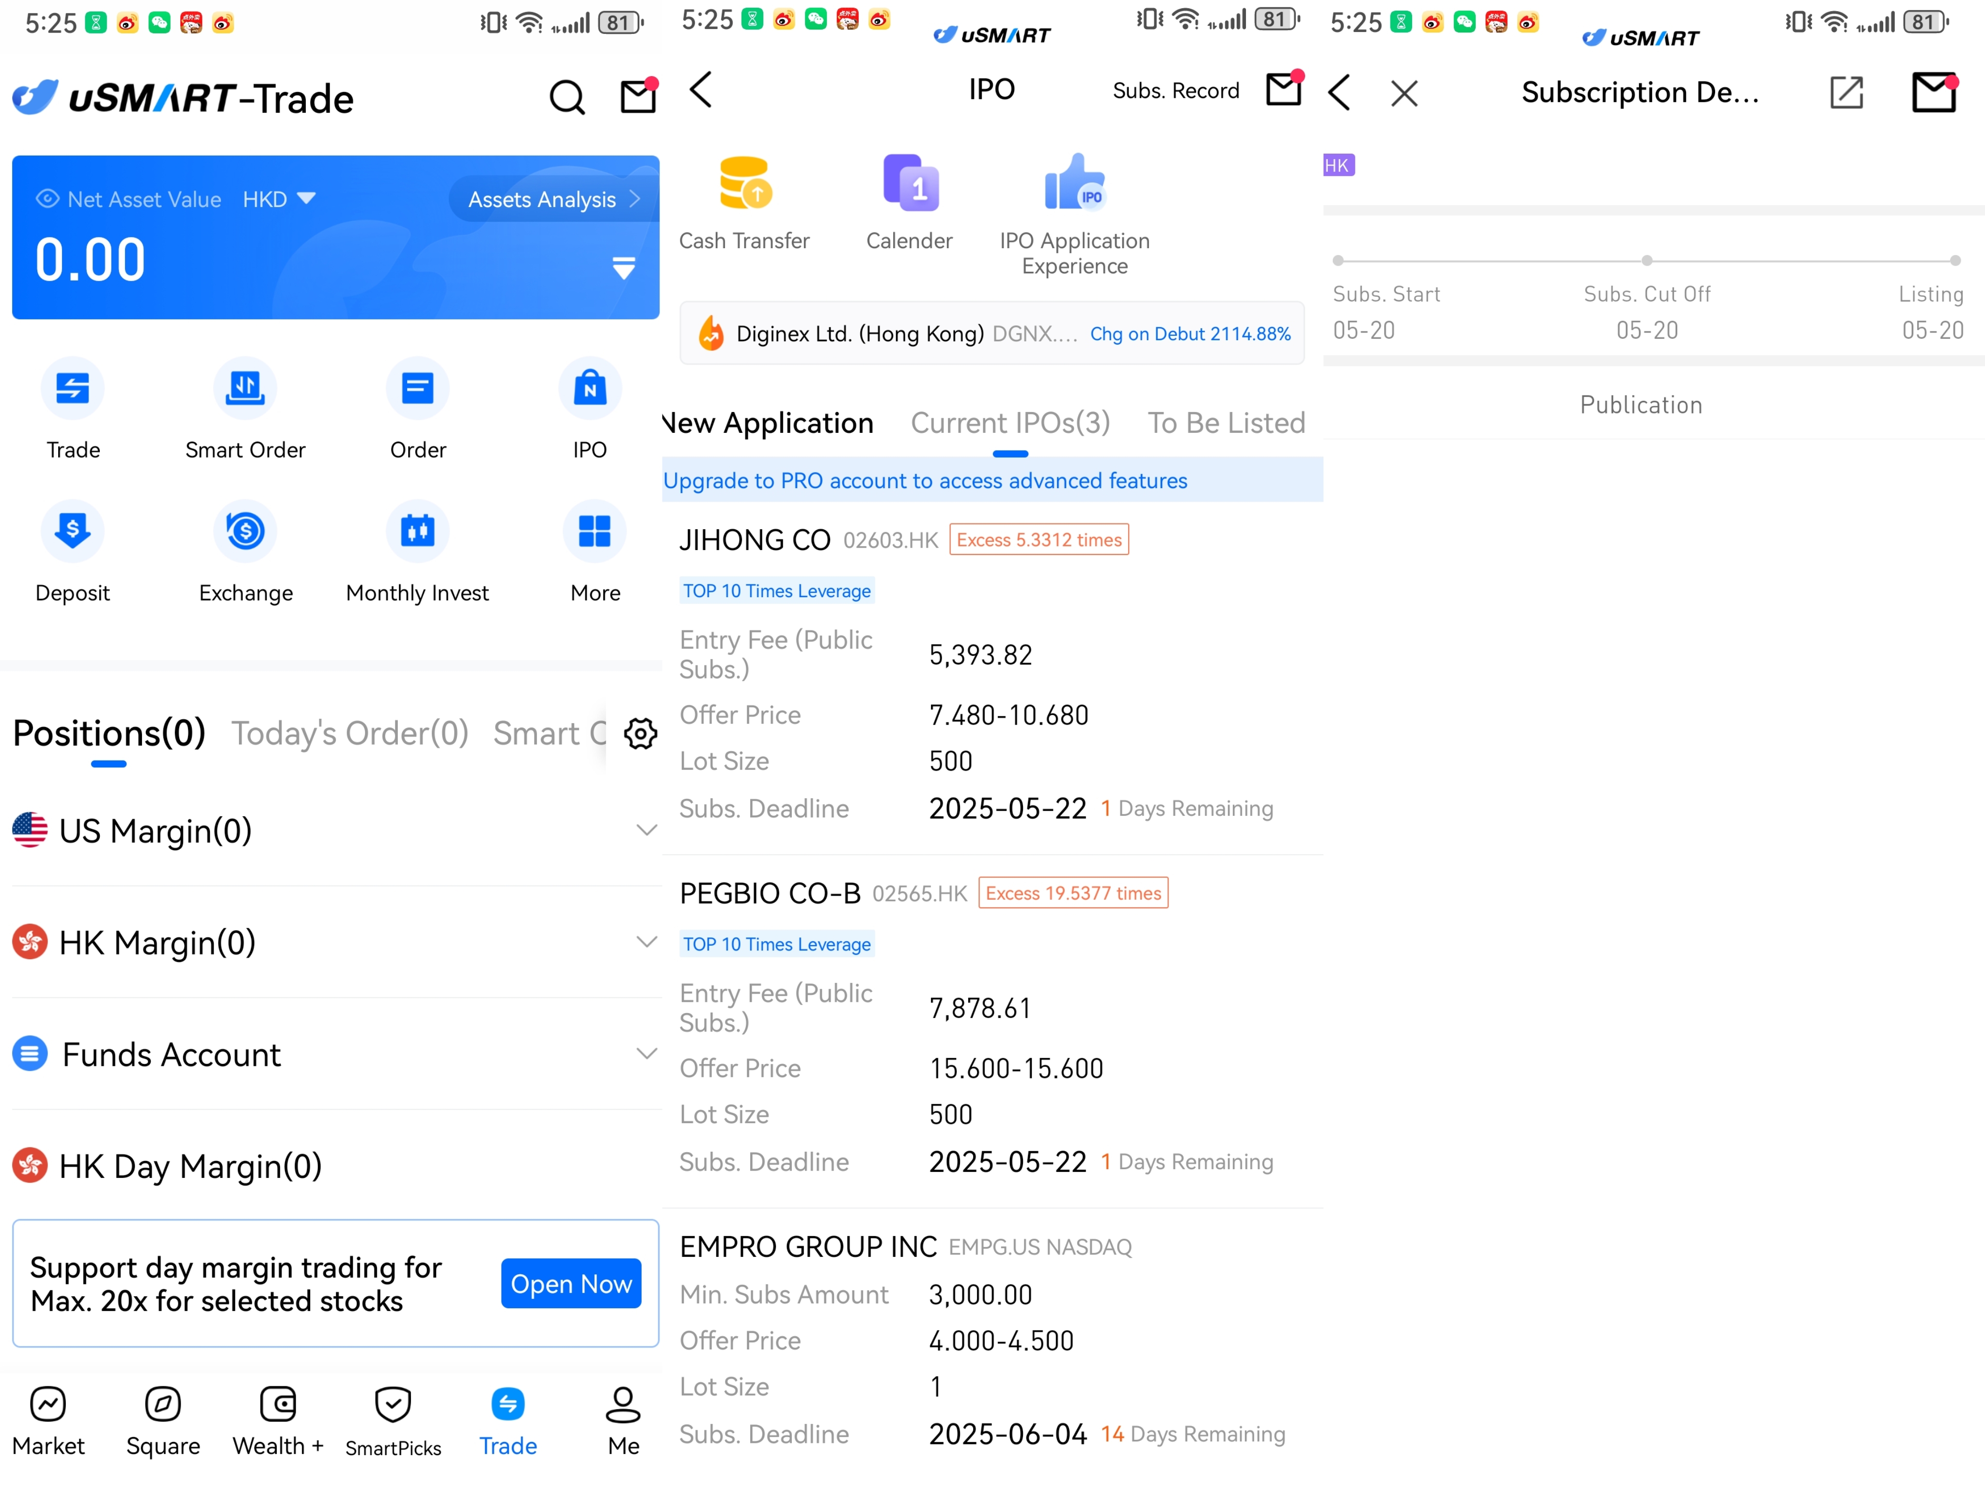The image size is (1985, 1489).
Task: Open the IPO Application Experience icon
Action: click(1075, 183)
